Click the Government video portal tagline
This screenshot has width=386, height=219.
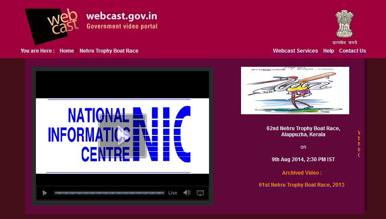pyautogui.click(x=122, y=26)
